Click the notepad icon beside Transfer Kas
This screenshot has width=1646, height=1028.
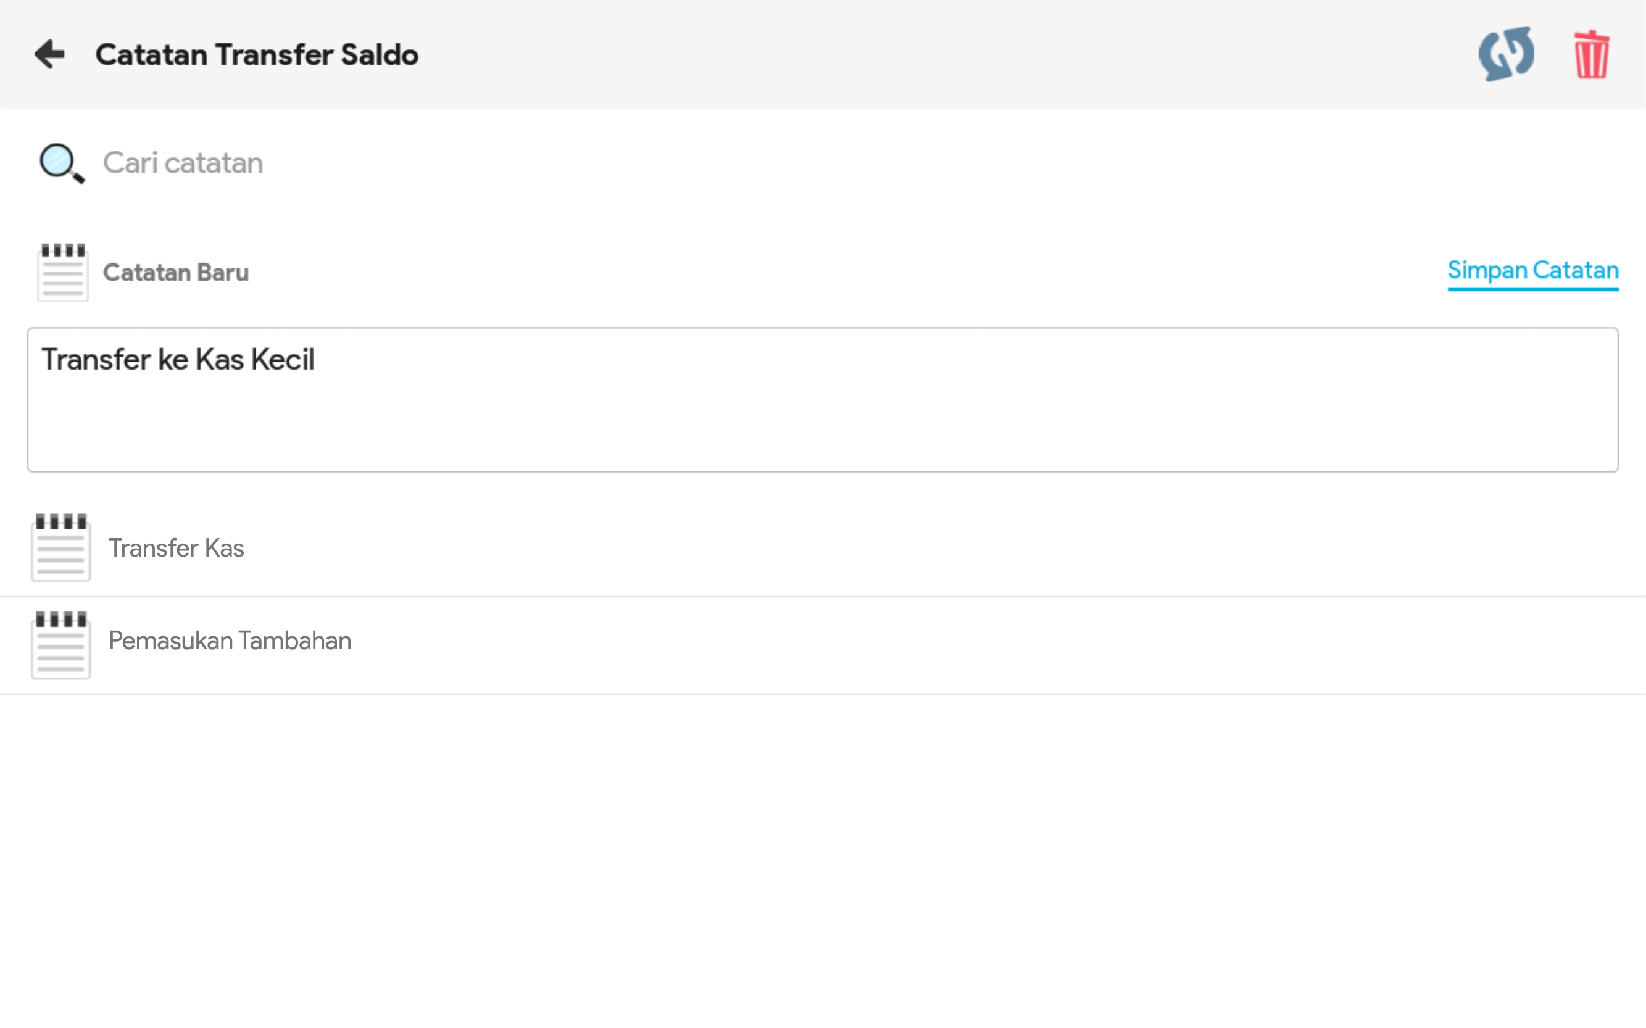pyautogui.click(x=61, y=547)
